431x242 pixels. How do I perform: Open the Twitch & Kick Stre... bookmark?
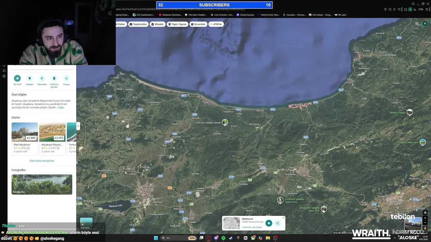coord(268,15)
